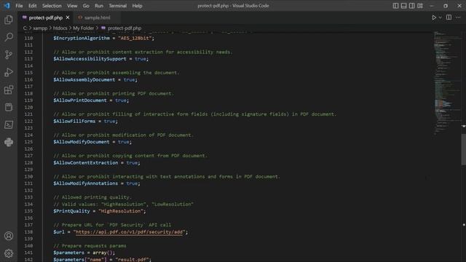The width and height of the screenshot is (466, 262).
Task: Open the Terminal menu
Action: [117, 6]
